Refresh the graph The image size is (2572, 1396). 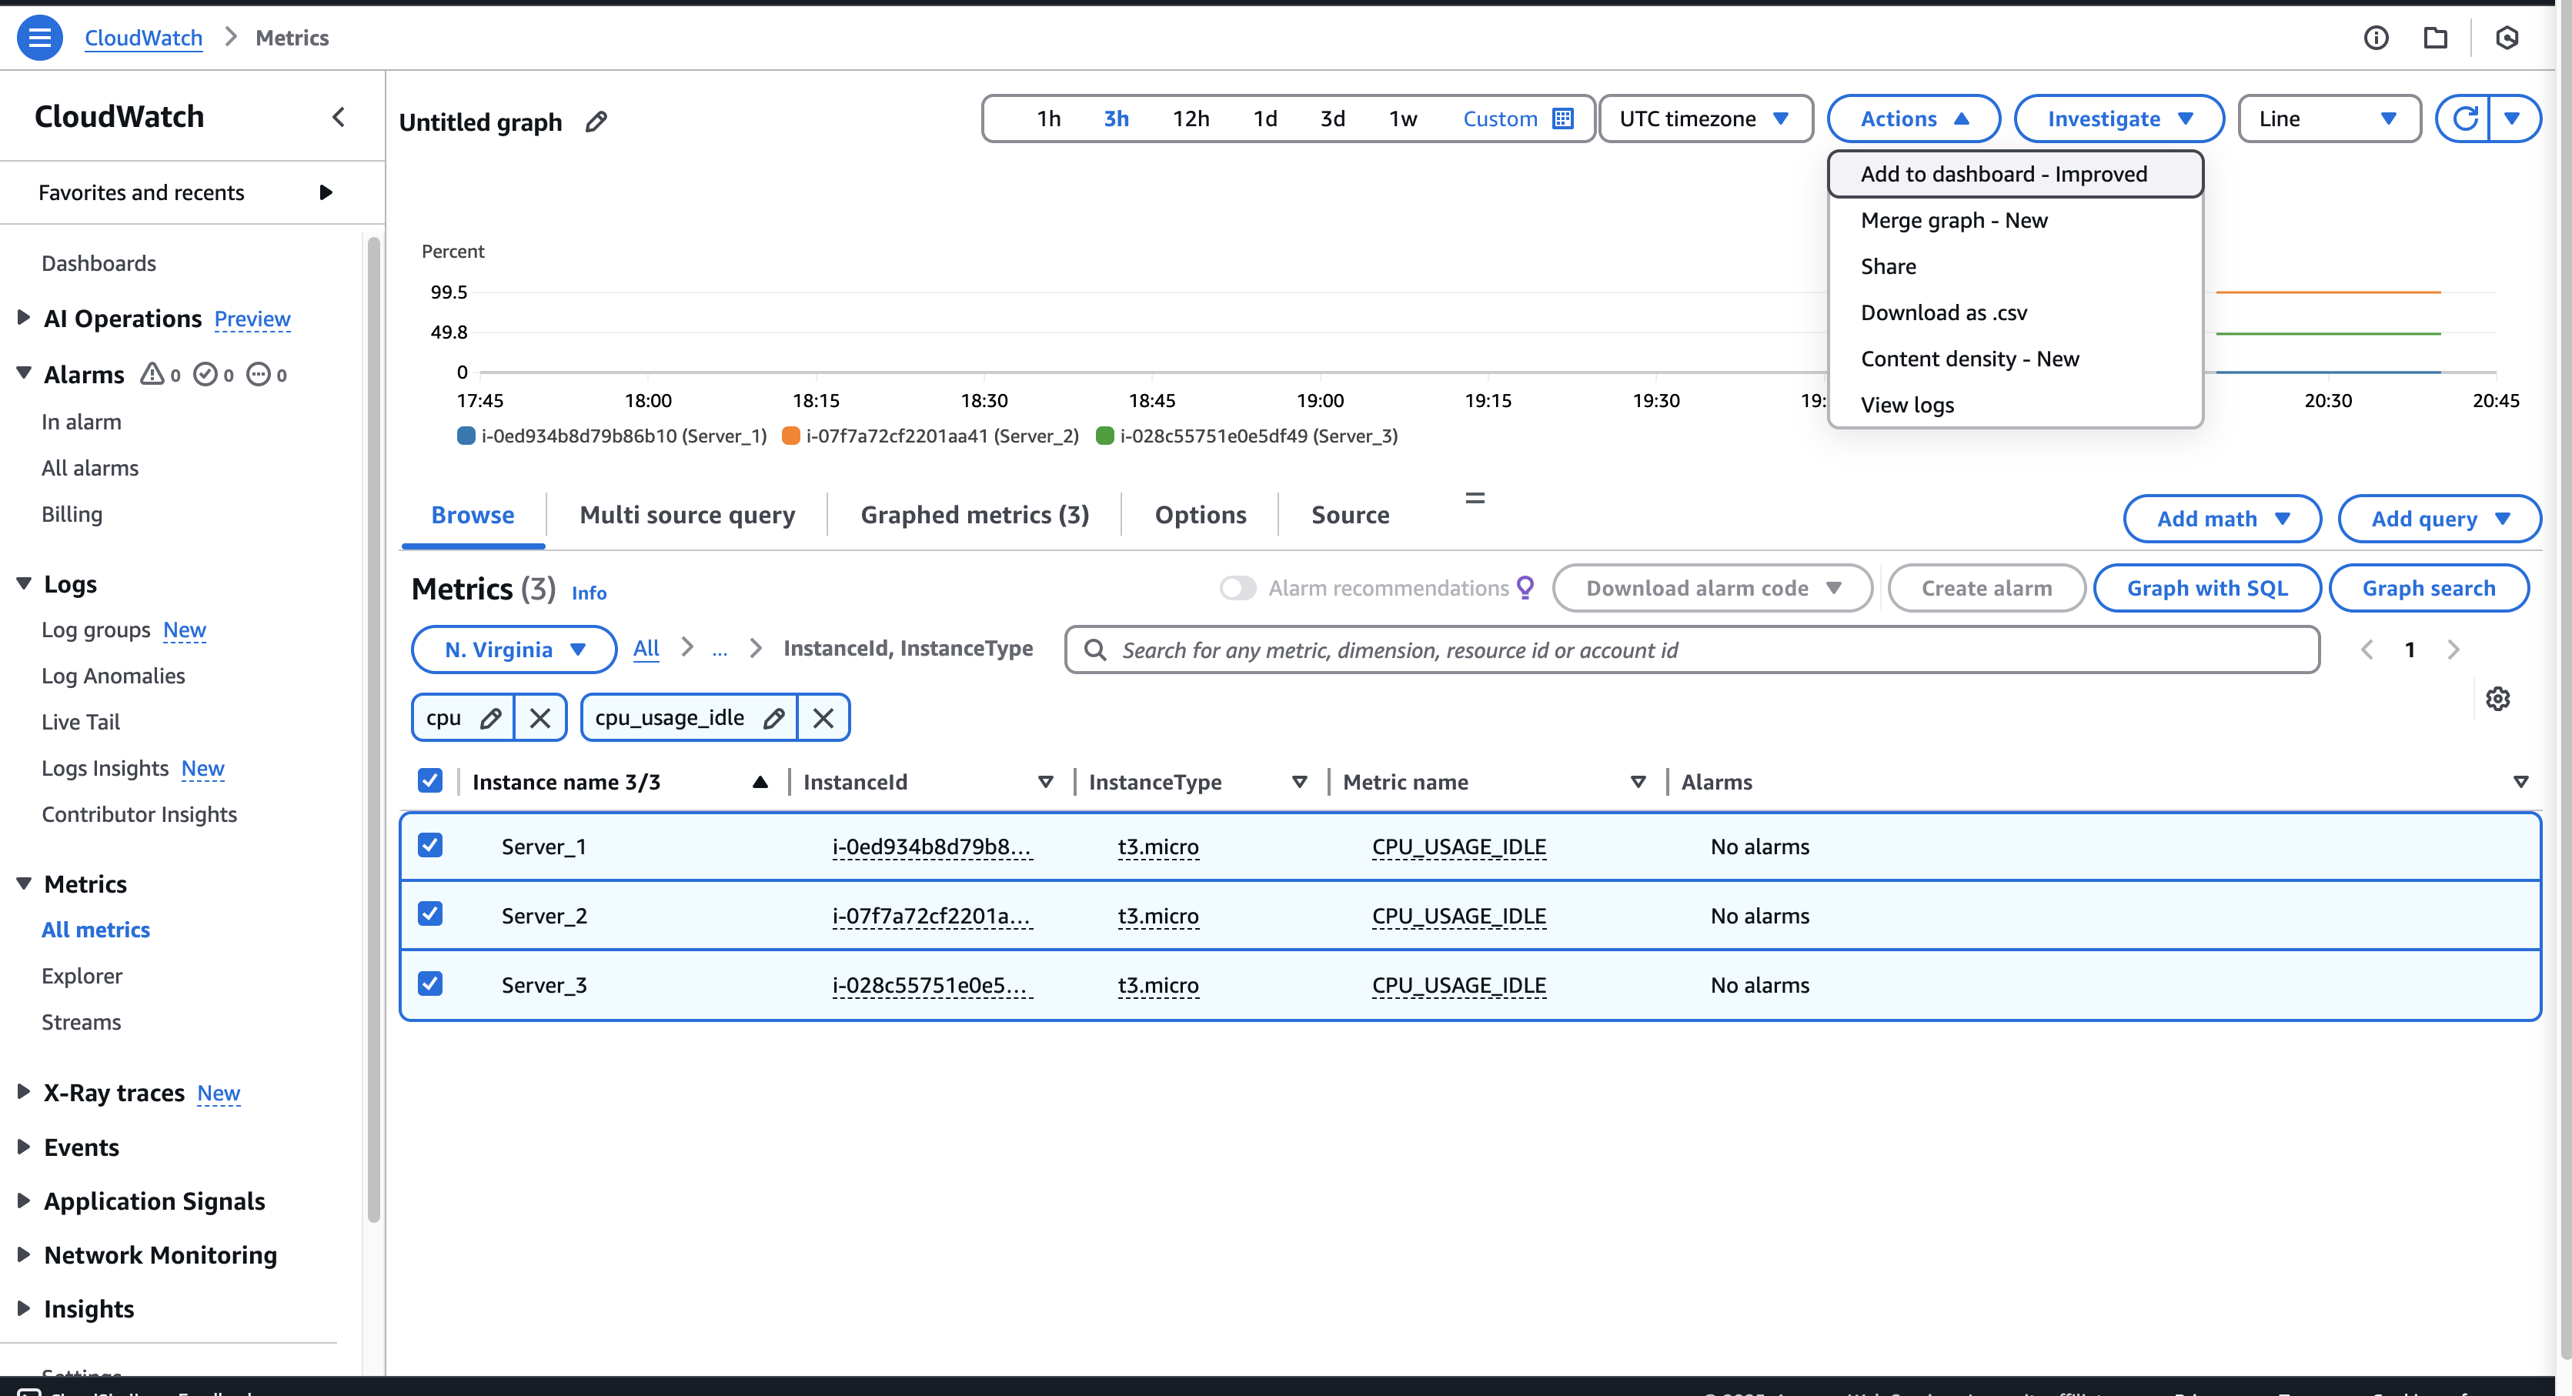pyautogui.click(x=2464, y=119)
